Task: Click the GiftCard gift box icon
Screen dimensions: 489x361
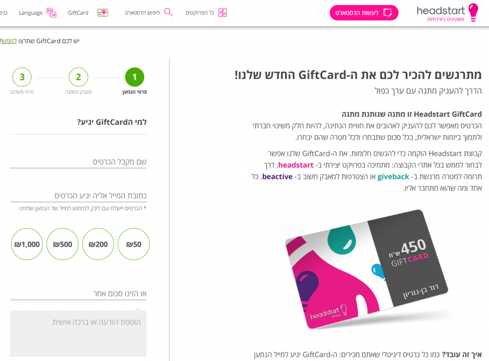Action: (103, 13)
